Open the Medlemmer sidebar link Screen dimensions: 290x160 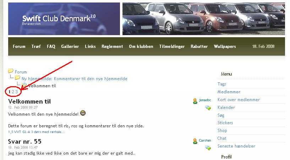(229, 92)
